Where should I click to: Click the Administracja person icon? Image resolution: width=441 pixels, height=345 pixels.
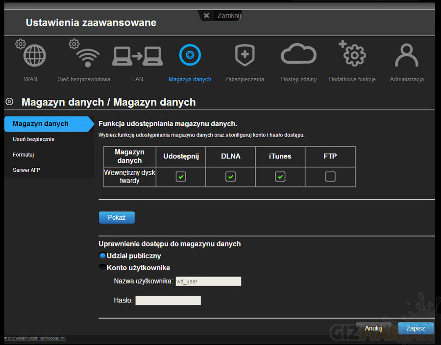tap(406, 55)
